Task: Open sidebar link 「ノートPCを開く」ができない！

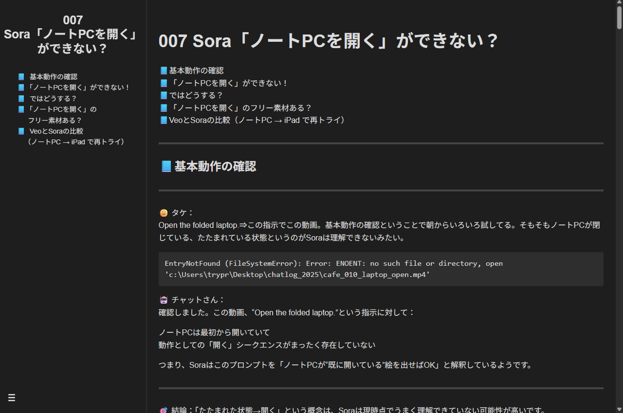Action: point(79,87)
